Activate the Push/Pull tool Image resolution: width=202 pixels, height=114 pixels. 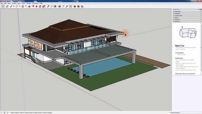(x=29, y=6)
